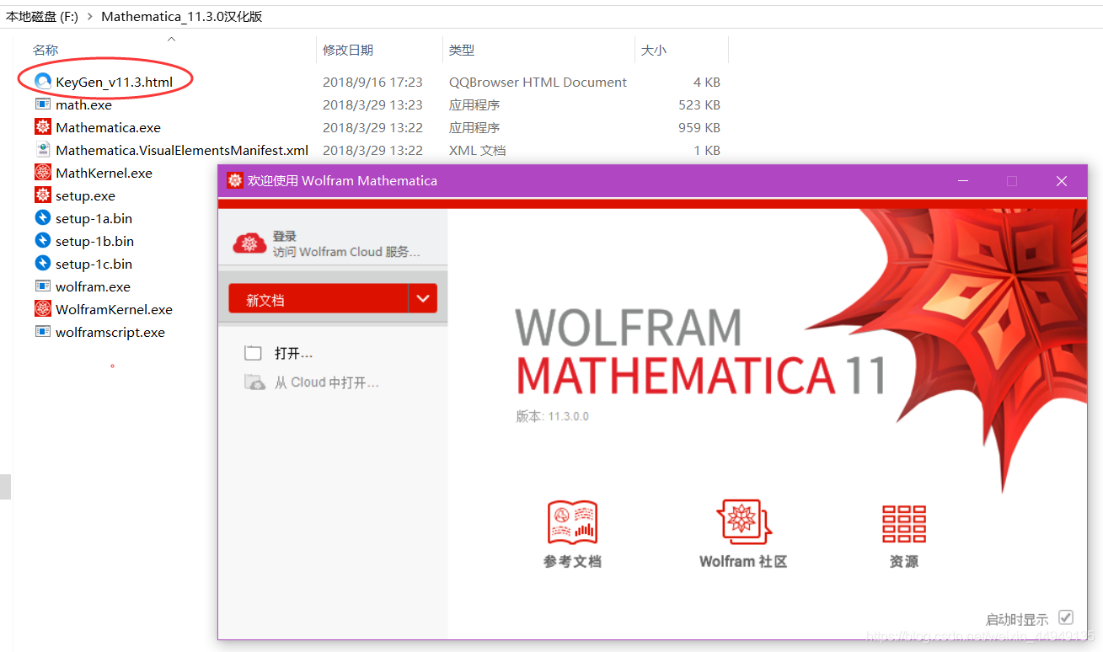Viewport: 1103px width, 652px height.
Task: Click the Mathematica.exe file name
Action: coord(108,127)
